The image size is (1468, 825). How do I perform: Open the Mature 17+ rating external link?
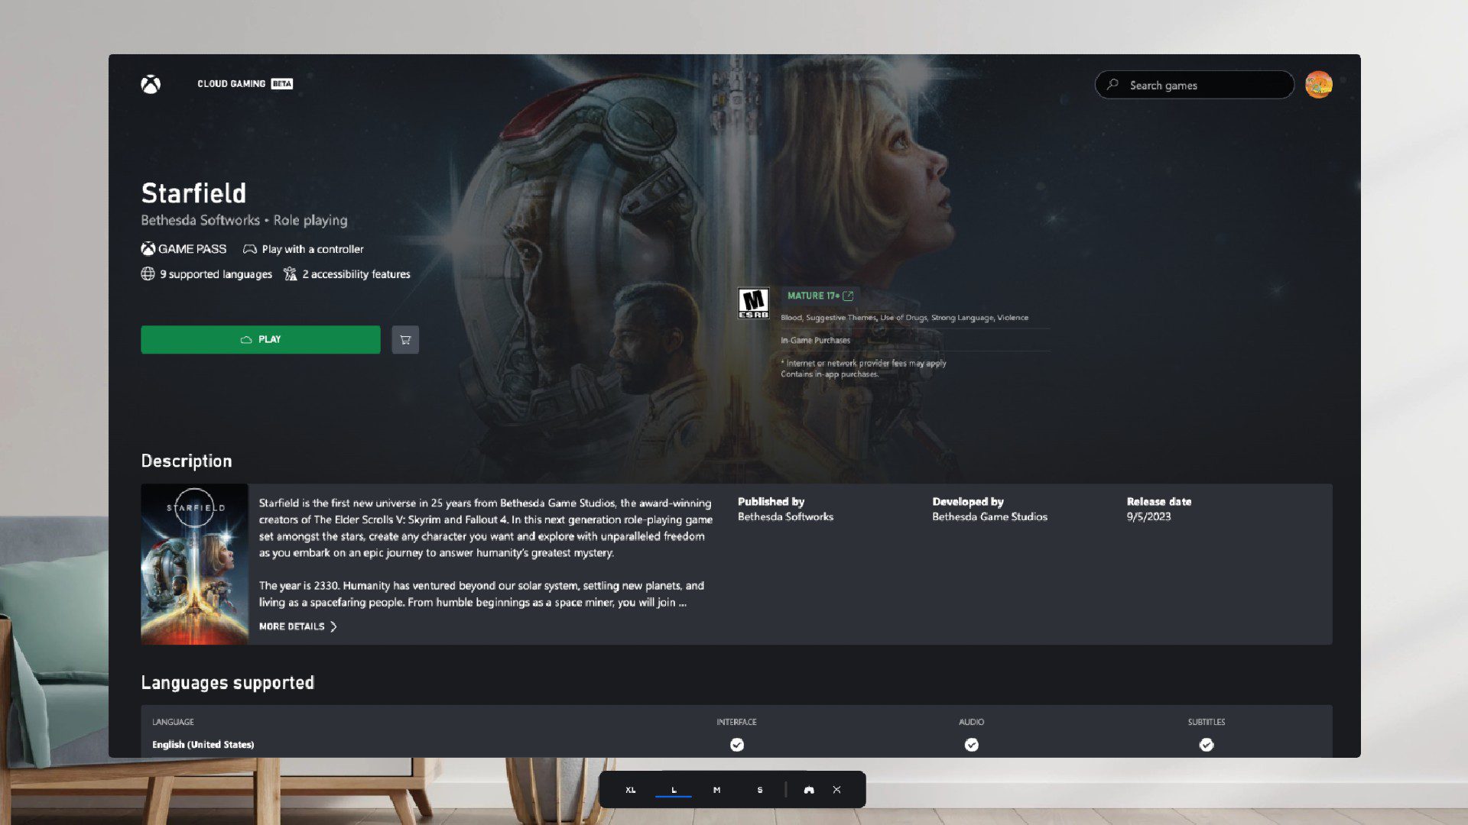pyautogui.click(x=820, y=296)
